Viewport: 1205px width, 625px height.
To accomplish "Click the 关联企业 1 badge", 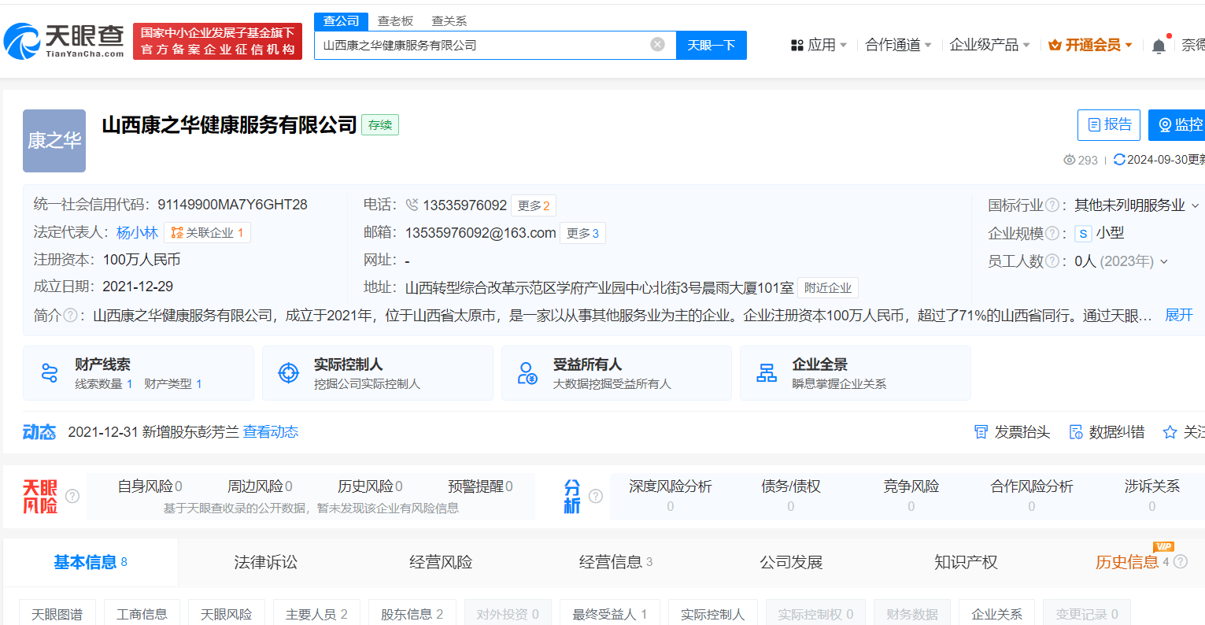I will click(208, 233).
